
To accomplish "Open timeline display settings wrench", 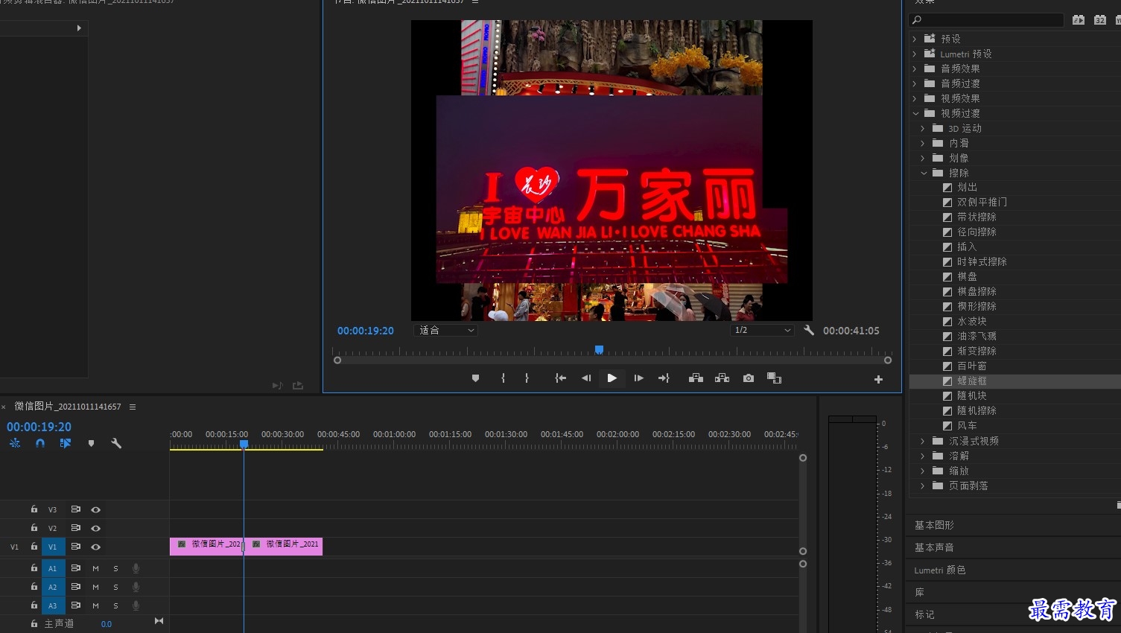I will coord(116,443).
